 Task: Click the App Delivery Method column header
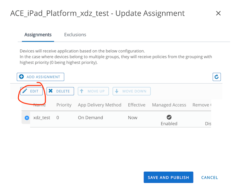[99, 105]
